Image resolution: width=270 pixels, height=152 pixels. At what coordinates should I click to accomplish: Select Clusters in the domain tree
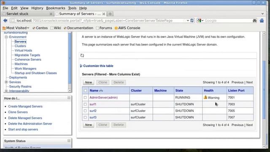pyautogui.click(x=20, y=46)
